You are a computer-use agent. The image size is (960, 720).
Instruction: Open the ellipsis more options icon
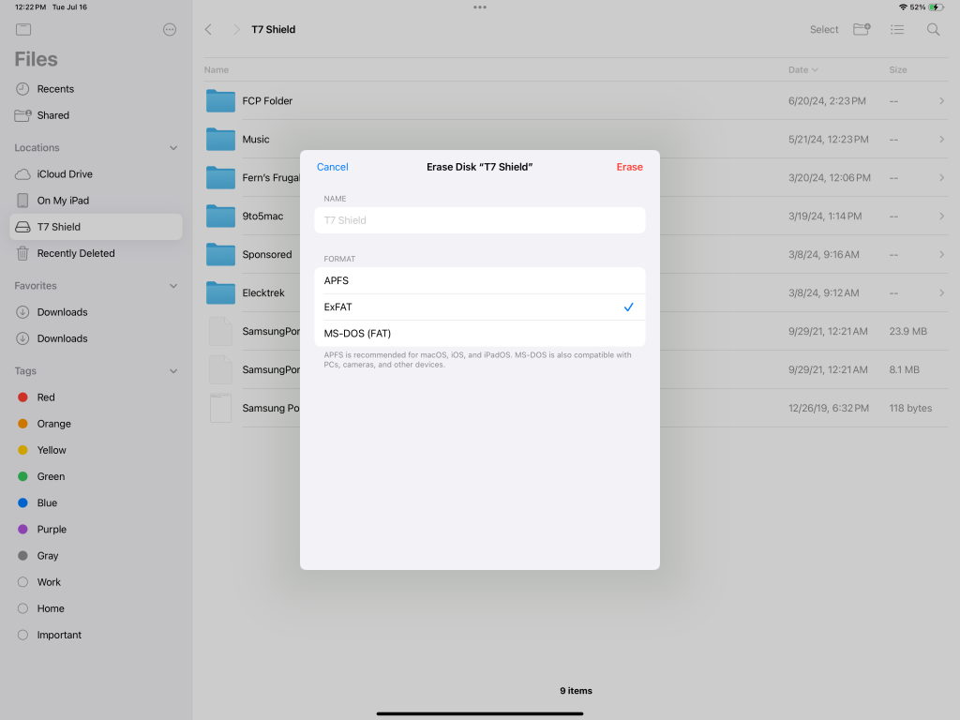tap(170, 30)
